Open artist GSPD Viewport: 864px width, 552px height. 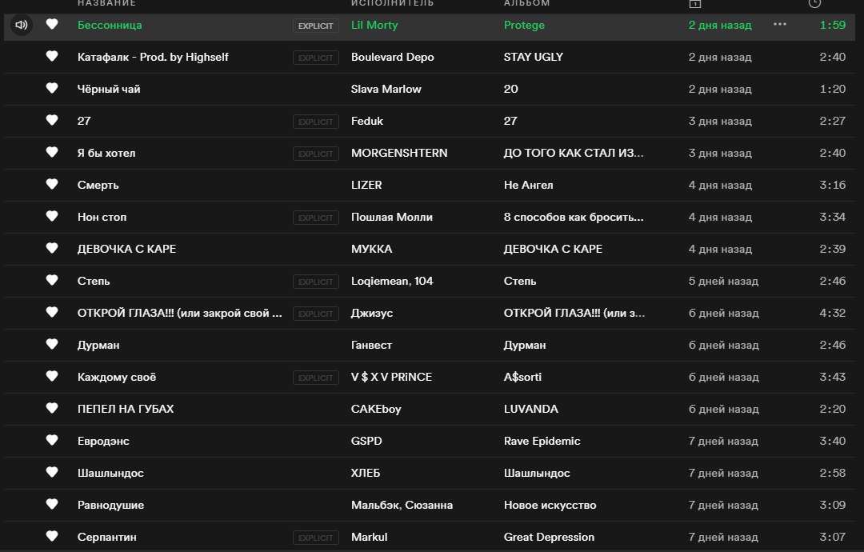click(366, 441)
